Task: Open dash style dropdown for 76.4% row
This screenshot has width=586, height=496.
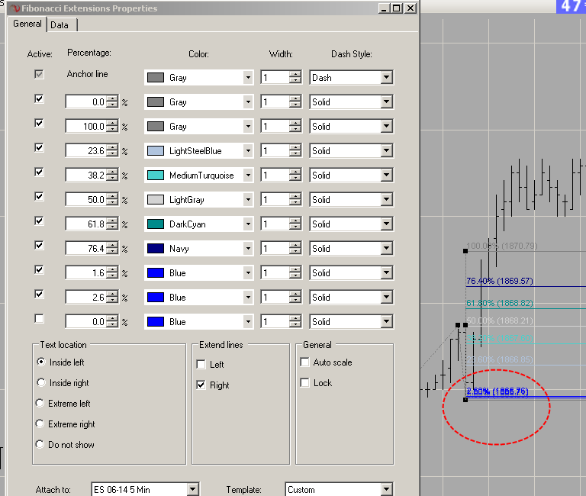Action: pos(387,249)
